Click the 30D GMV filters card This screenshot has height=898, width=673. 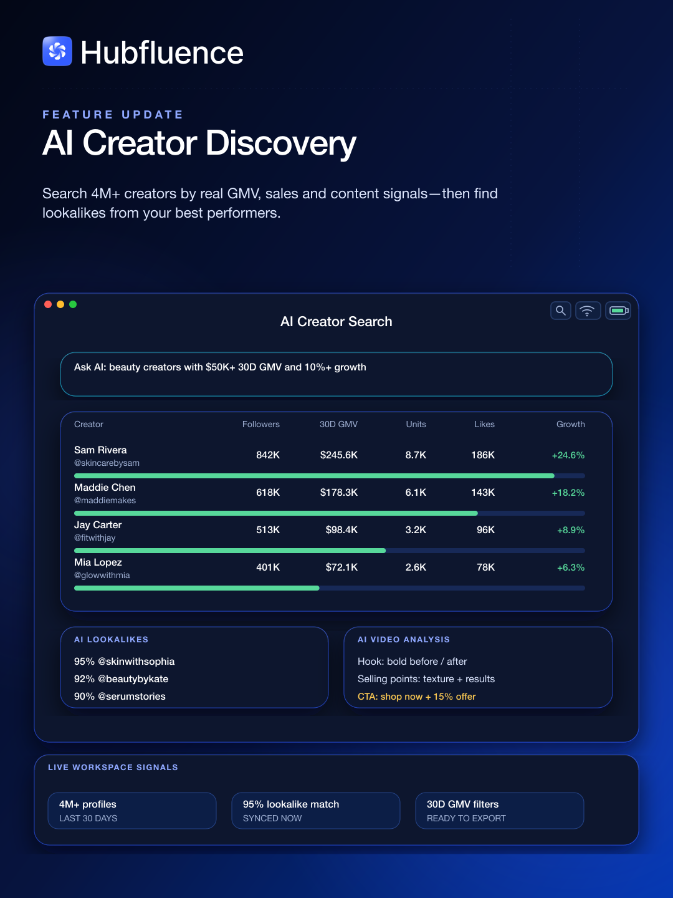coord(500,811)
